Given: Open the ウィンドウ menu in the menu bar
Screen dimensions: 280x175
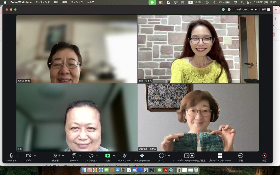Looking at the screenshot, I should (x=77, y=2).
